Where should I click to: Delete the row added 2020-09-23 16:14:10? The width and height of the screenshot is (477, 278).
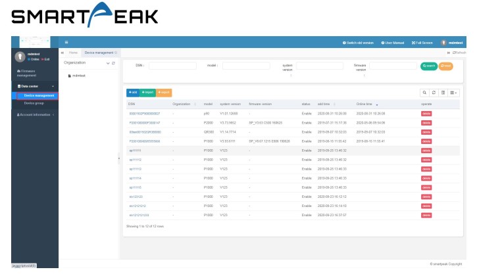pyautogui.click(x=426, y=206)
